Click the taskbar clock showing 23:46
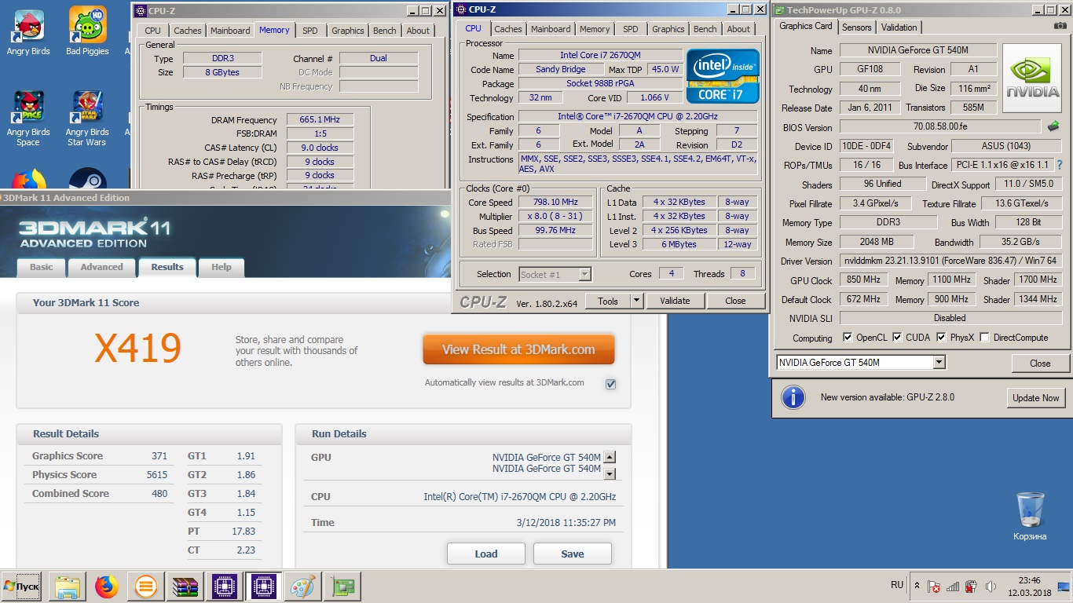 coord(1028,587)
